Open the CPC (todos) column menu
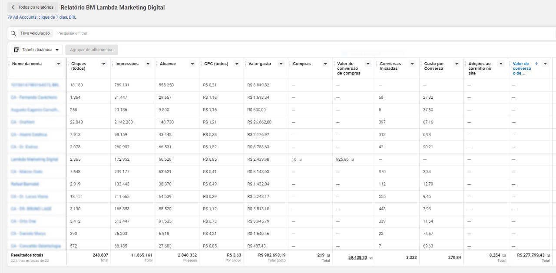The width and height of the screenshot is (556, 273). (x=237, y=64)
